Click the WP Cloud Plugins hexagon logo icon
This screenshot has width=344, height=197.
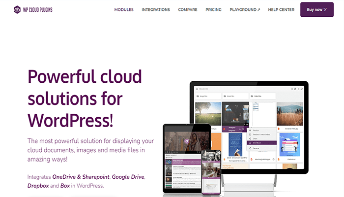[x=17, y=10]
